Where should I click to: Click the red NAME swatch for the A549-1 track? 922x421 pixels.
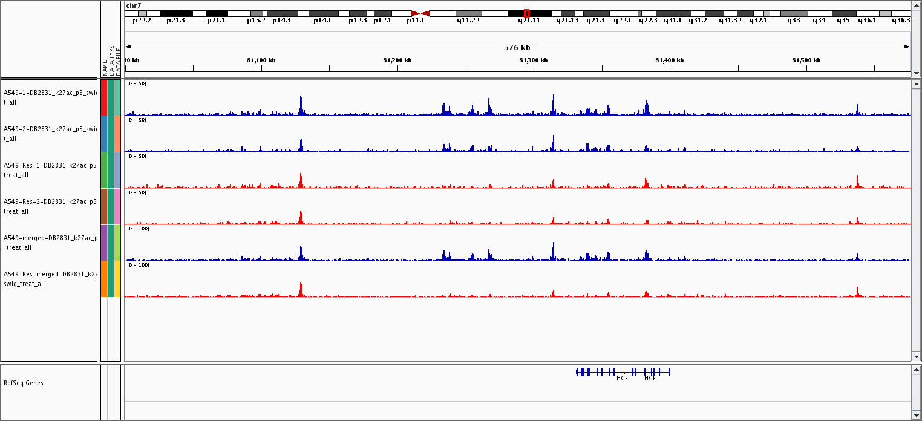104,97
